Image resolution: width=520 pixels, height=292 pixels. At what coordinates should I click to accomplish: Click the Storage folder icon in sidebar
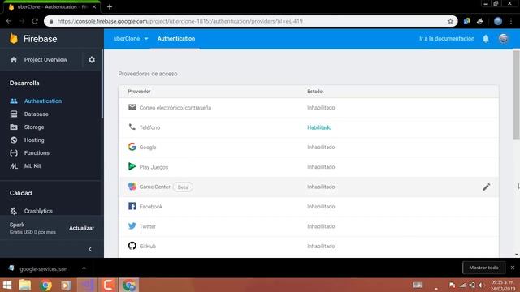(x=14, y=127)
